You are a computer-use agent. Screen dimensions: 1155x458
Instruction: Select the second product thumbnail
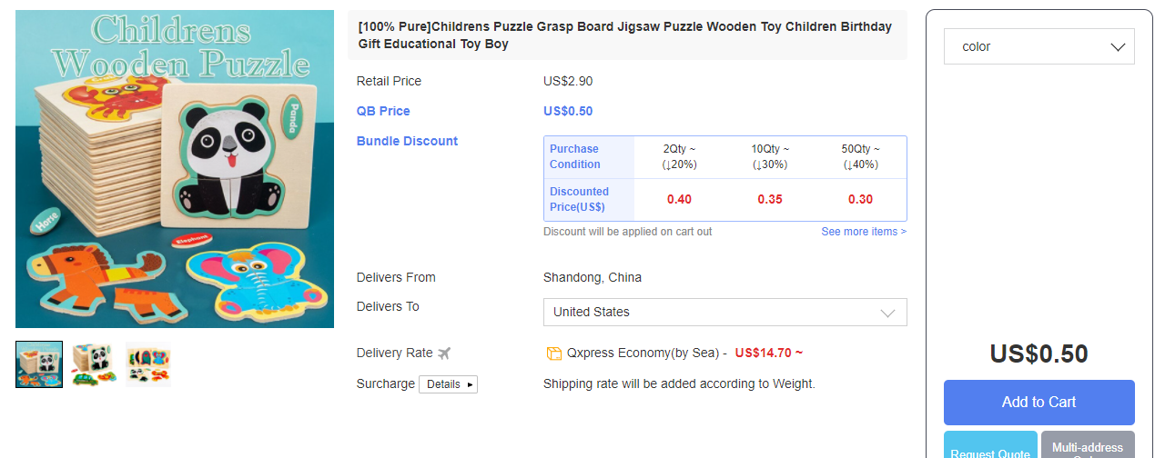point(94,364)
